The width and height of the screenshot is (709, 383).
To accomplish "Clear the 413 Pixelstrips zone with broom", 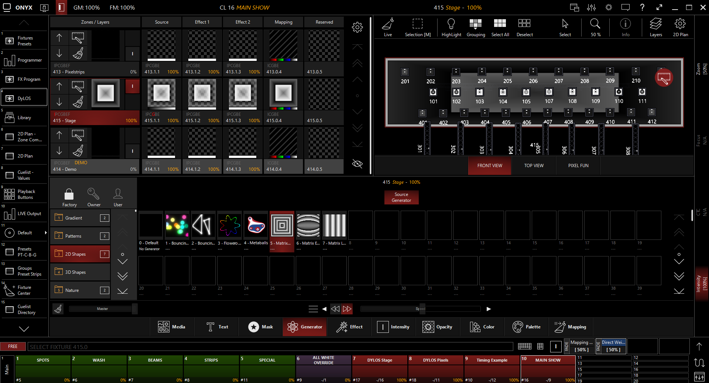I will [x=78, y=54].
